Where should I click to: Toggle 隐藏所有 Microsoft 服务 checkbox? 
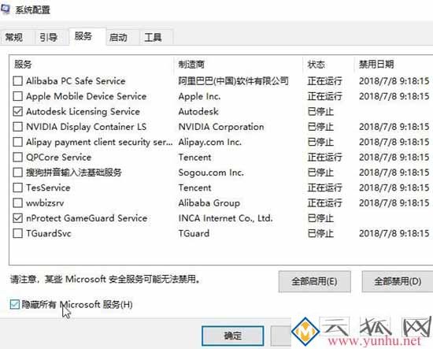pyautogui.click(x=15, y=304)
